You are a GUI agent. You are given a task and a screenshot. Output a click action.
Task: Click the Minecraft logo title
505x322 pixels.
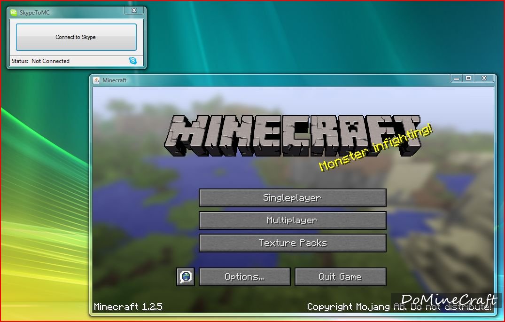click(x=293, y=135)
